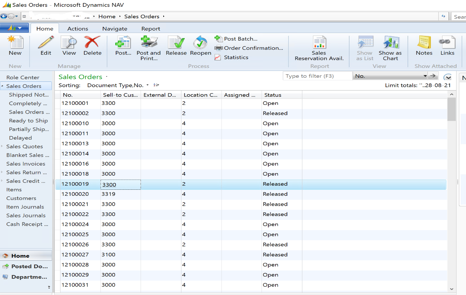The height and width of the screenshot is (295, 466).
Task: Open the Sales Orders title dropdown arrow
Action: (x=107, y=77)
